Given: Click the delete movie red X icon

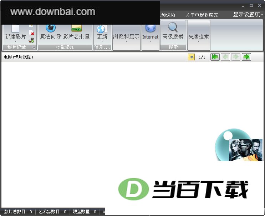Looking at the screenshot, I should [31, 32].
